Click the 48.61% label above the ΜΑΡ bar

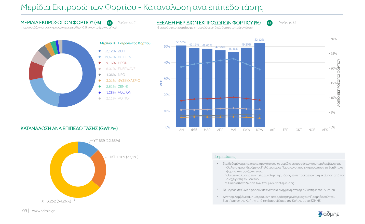pos(207,46)
